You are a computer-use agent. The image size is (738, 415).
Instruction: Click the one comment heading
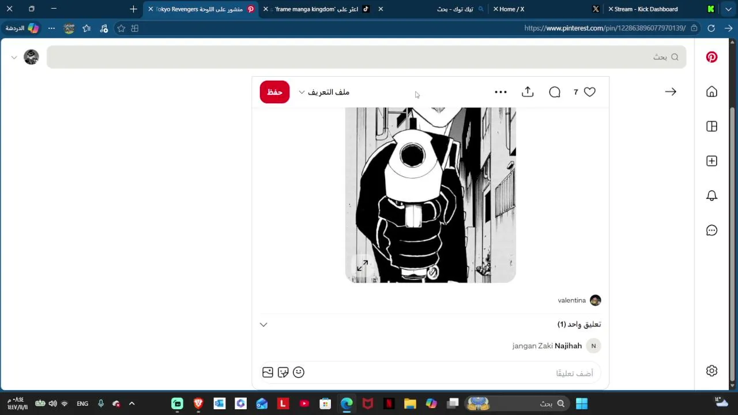click(579, 325)
